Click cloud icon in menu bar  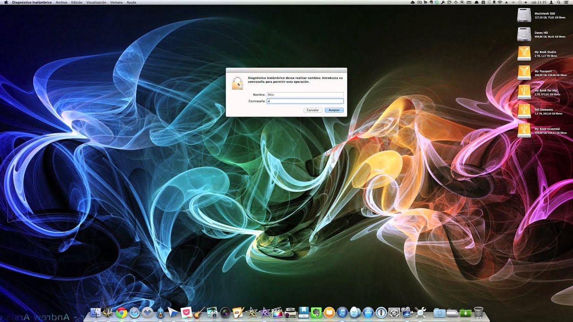pos(412,2)
